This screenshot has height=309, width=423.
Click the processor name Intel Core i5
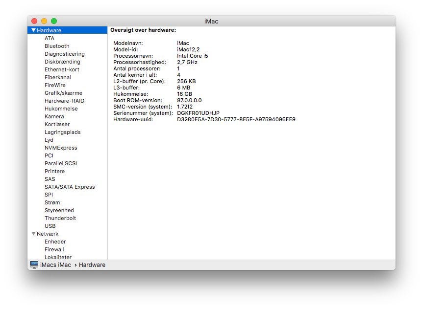click(x=192, y=56)
